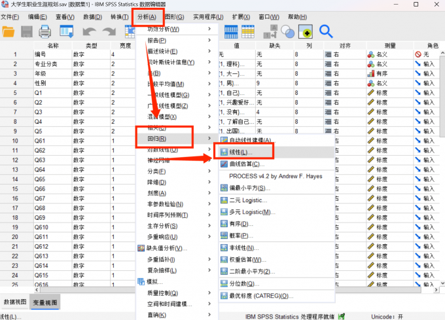Click the 线性(L) linear regression icon
Image resolution: width=445 pixels, height=320 pixels.
(224, 152)
